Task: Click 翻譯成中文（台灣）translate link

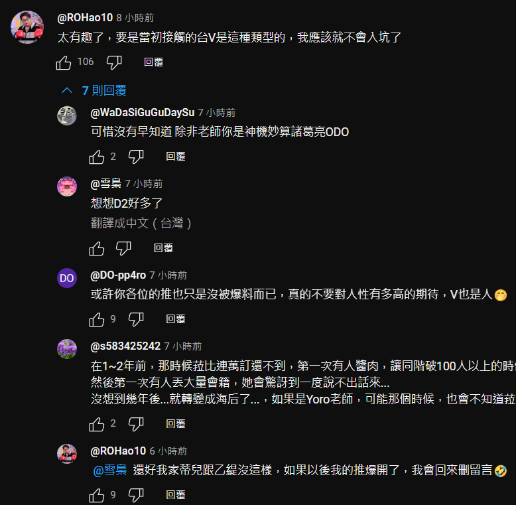Action: (141, 223)
